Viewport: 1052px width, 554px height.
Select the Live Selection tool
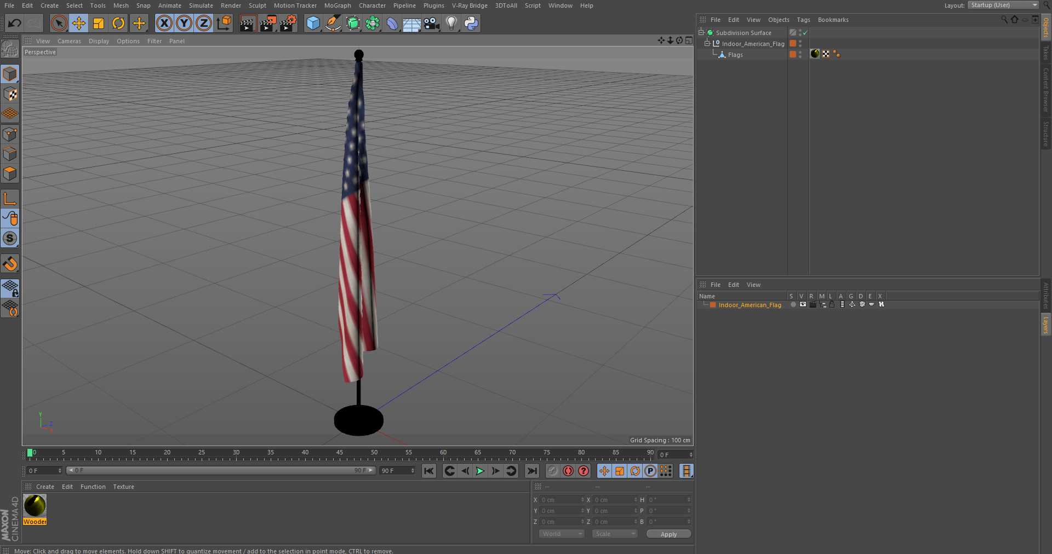tap(59, 23)
